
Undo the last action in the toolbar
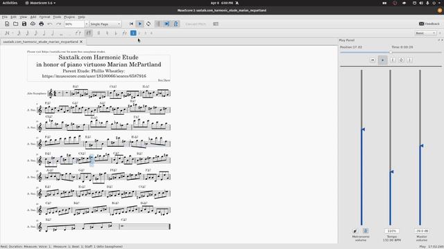(50, 24)
